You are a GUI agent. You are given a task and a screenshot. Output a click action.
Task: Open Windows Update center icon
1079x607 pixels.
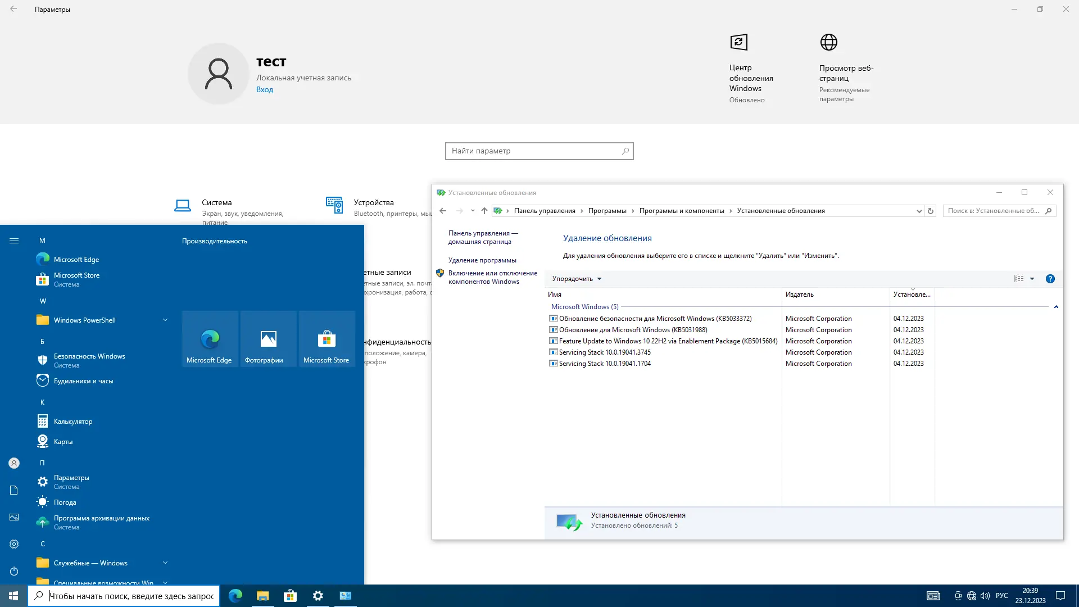coord(738,42)
